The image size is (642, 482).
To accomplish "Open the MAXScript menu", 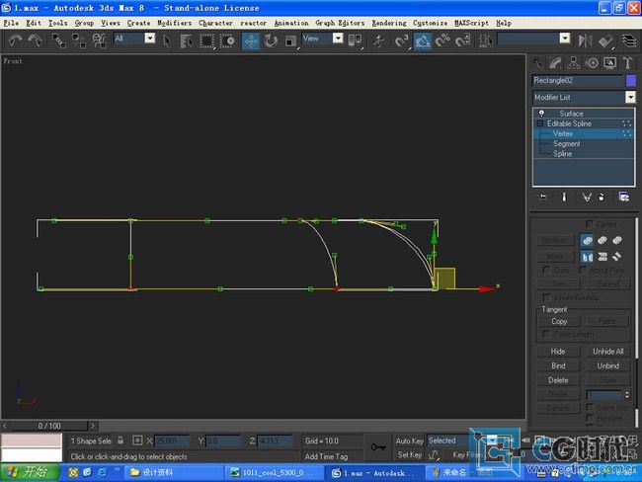I will click(x=472, y=23).
